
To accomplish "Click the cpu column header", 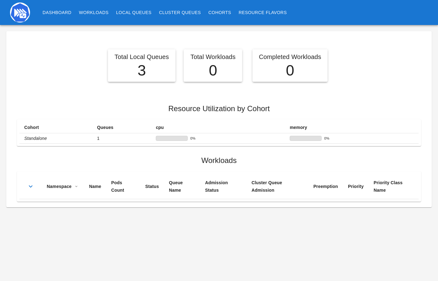I will click(160, 127).
